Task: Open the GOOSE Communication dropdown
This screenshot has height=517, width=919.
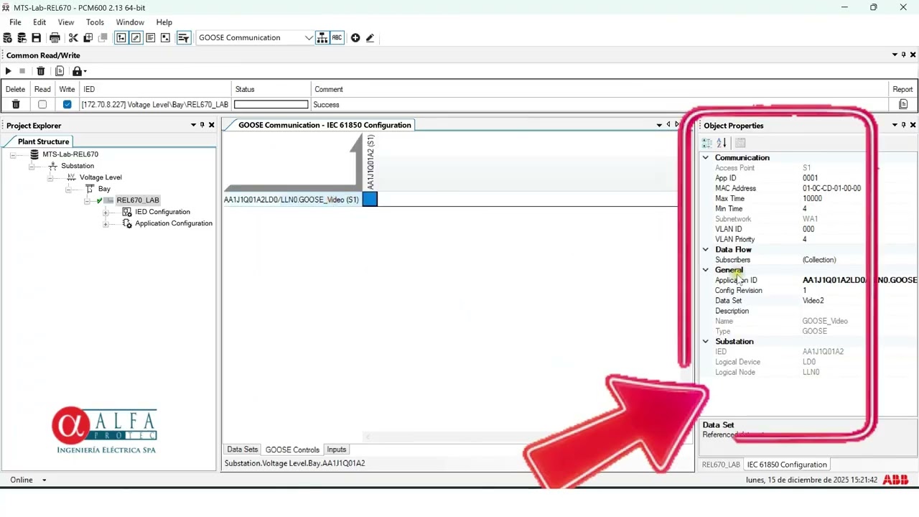Action: pyautogui.click(x=309, y=38)
